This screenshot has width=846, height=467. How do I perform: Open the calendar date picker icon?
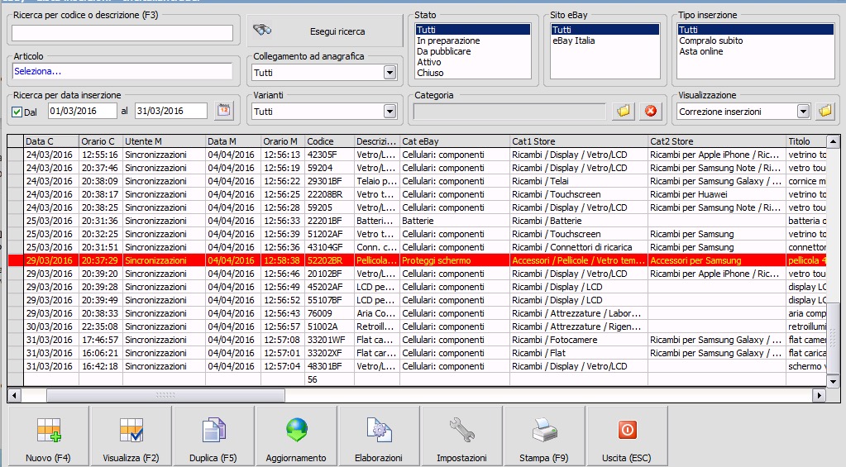tap(223, 111)
